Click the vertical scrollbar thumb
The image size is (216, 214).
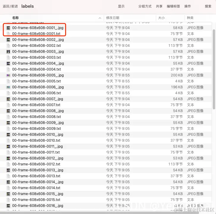coord(214,69)
